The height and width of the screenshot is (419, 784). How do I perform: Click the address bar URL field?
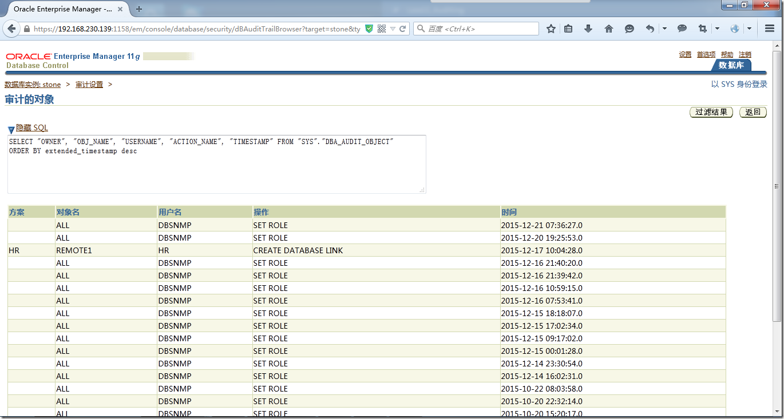197,29
